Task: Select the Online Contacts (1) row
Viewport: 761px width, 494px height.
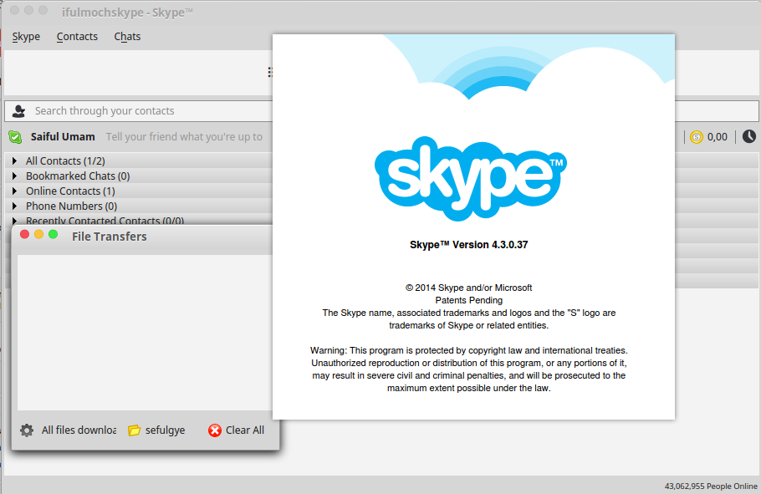Action: 139,191
